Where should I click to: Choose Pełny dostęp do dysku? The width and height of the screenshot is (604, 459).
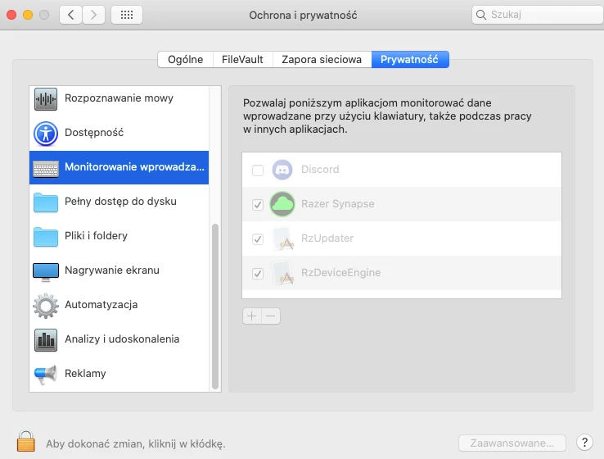[119, 202]
